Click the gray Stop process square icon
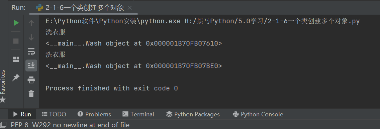Image resolution: width=380 pixels, height=129 pixels. coord(16,41)
